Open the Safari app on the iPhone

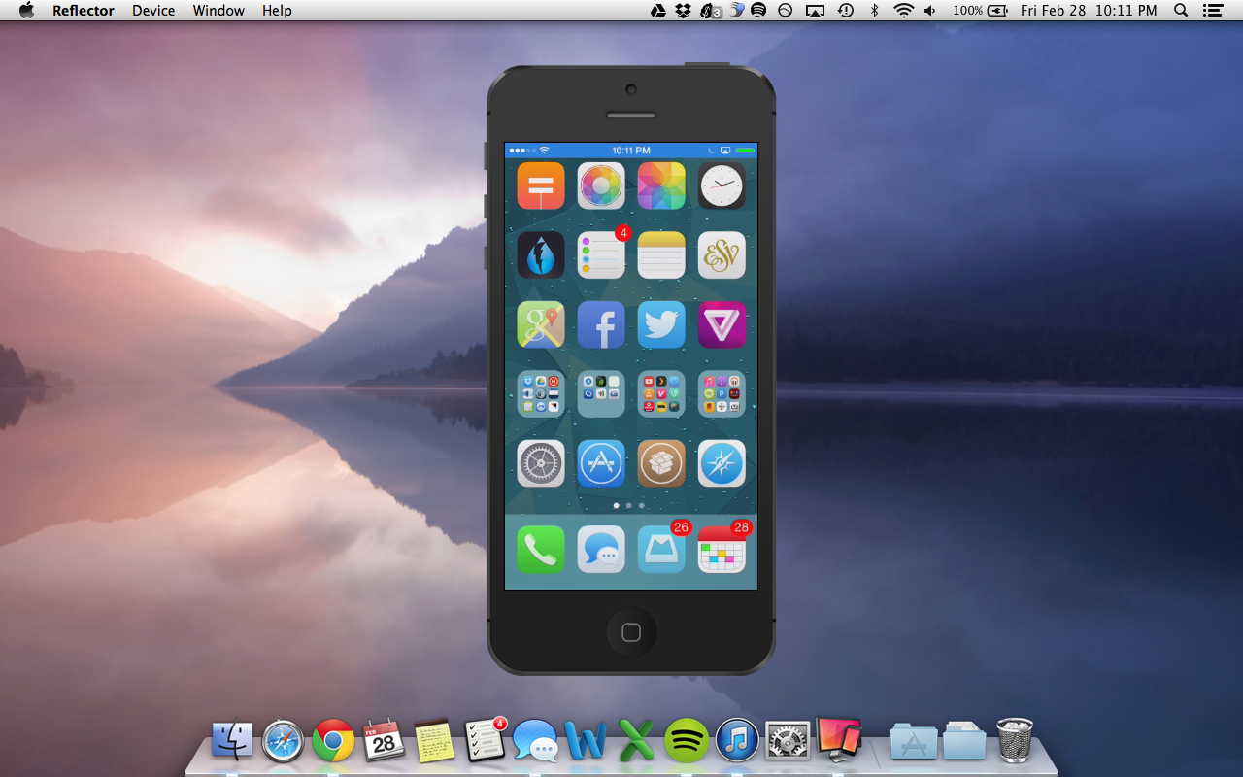[722, 463]
